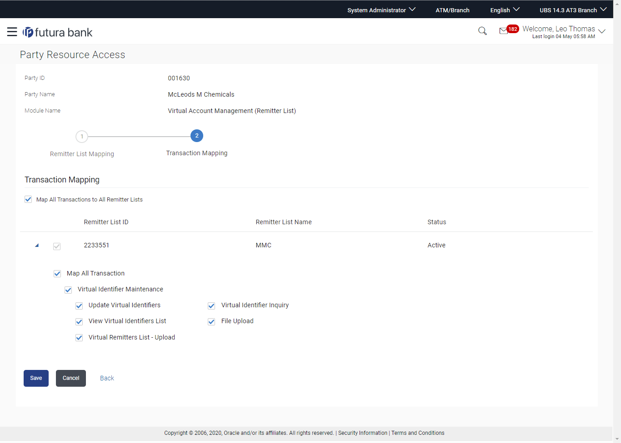
Task: Click the Remitter List ID column header
Action: (106, 222)
